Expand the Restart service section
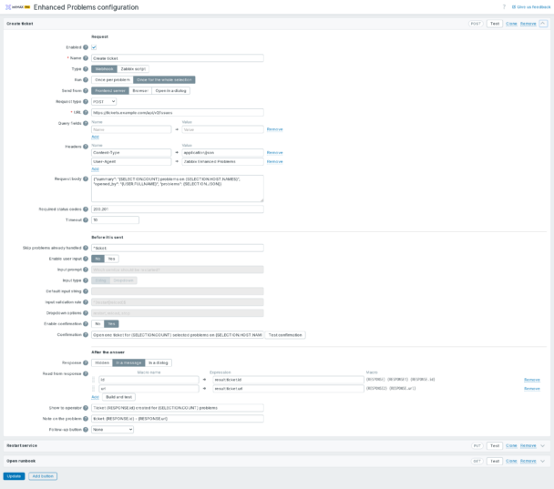This screenshot has height=489, width=554. tap(543, 446)
